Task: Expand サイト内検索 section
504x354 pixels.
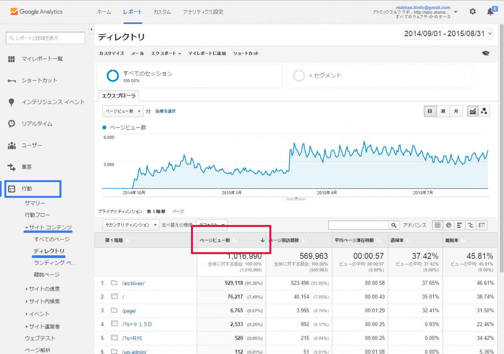Action: click(x=42, y=302)
